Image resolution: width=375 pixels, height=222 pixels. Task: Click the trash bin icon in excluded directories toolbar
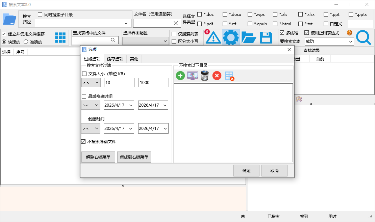pos(204,76)
